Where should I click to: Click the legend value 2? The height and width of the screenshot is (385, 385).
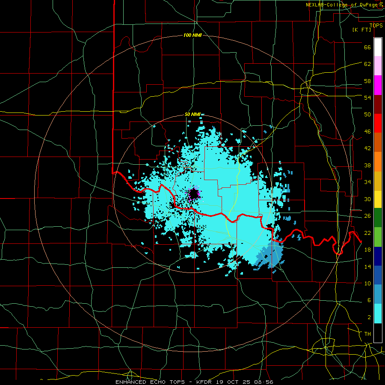pos(369,317)
